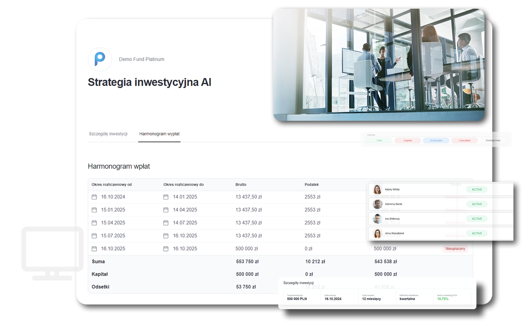
Task: Filter by the Cancelled status pill
Action: point(465,140)
